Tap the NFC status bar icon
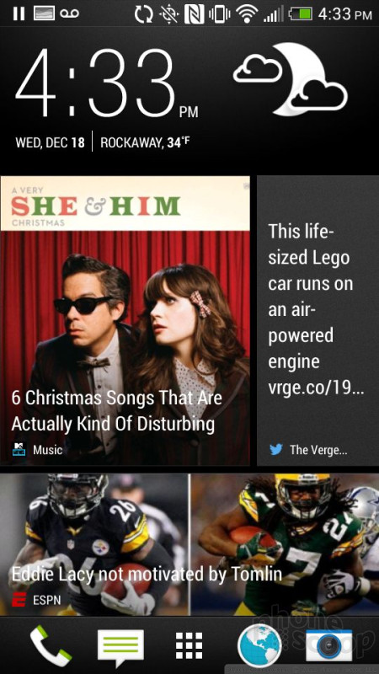The width and height of the screenshot is (379, 674). [x=195, y=13]
